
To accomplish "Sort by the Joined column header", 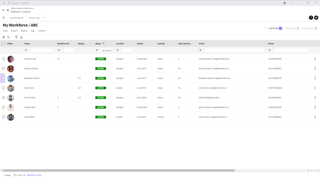I will coord(140,44).
